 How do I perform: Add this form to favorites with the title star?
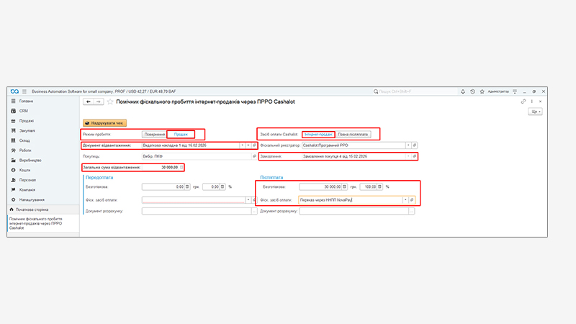click(x=110, y=102)
